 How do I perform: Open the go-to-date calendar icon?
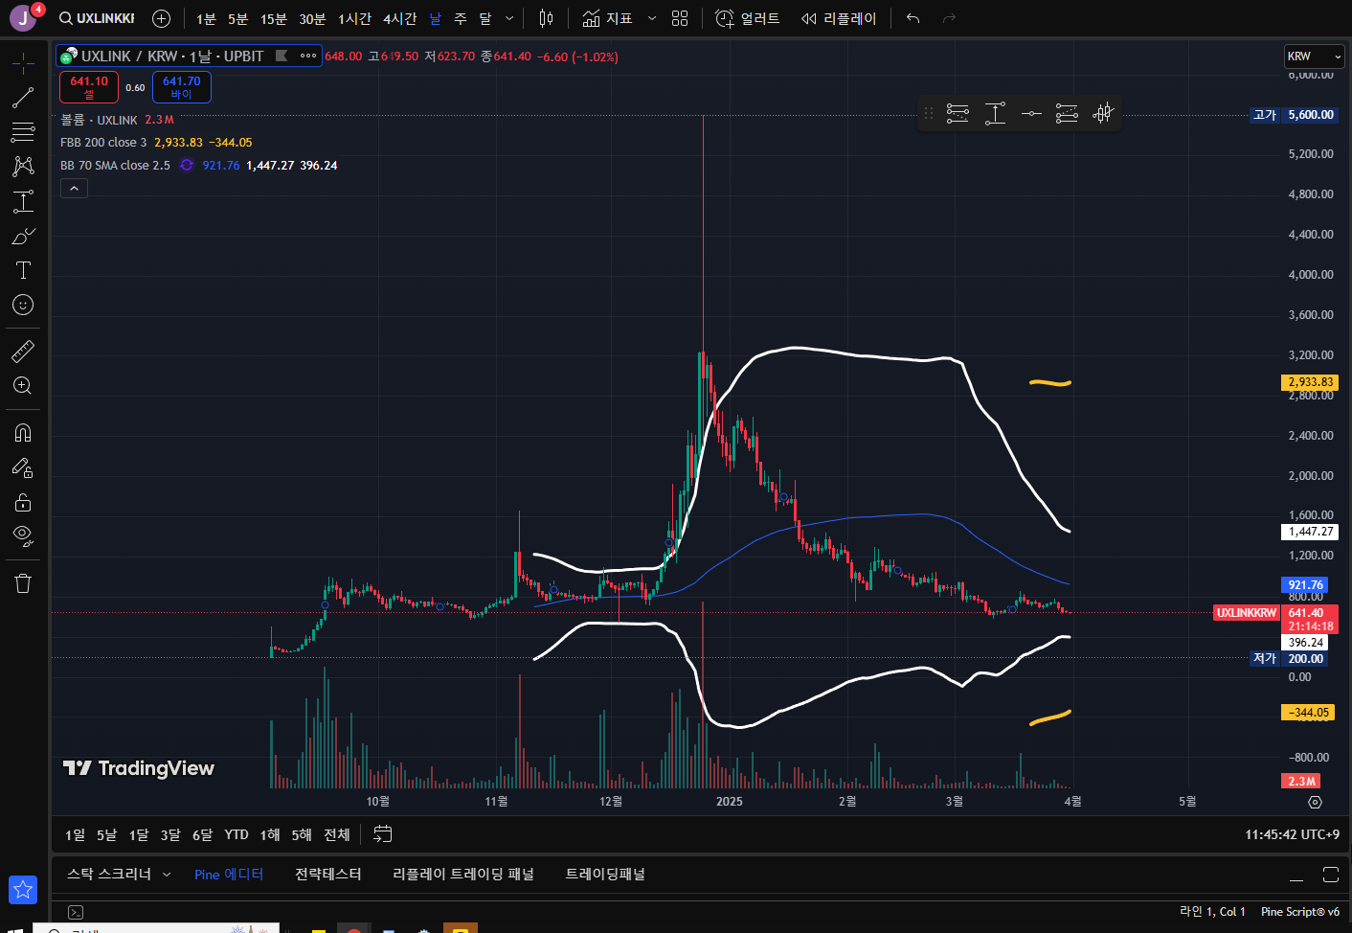coord(382,834)
